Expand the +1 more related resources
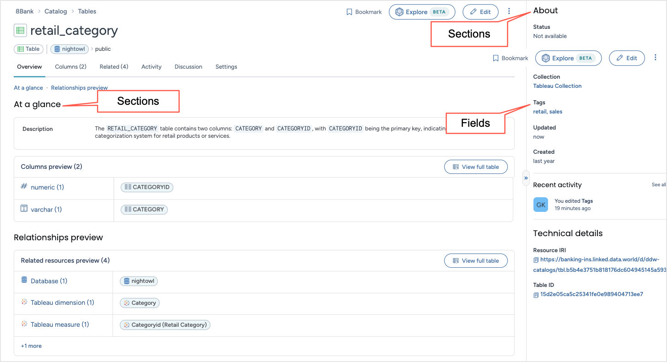This screenshot has width=667, height=362. pos(31,346)
